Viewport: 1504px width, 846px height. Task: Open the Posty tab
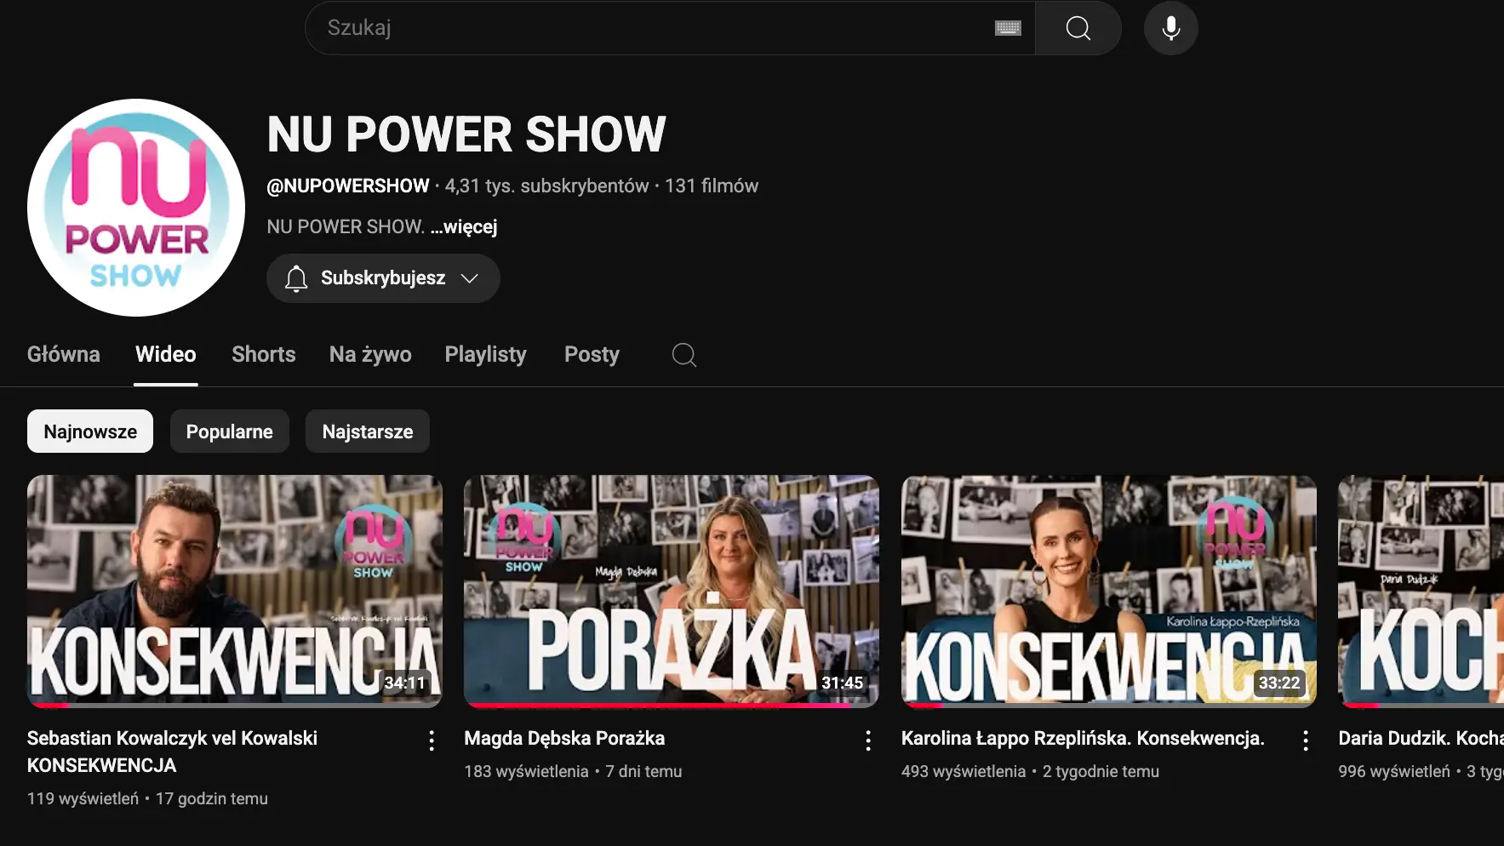pyautogui.click(x=592, y=355)
